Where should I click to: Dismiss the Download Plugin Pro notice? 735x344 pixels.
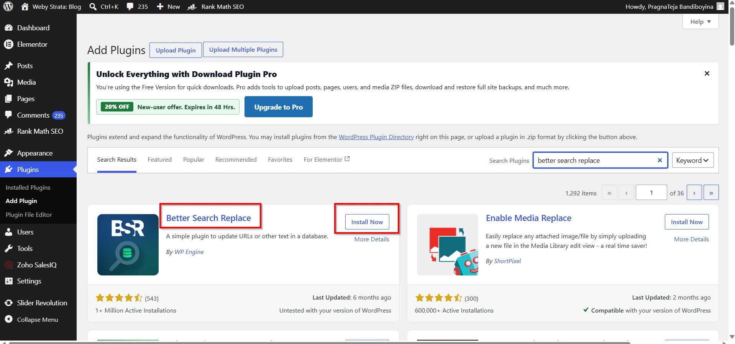coord(707,73)
